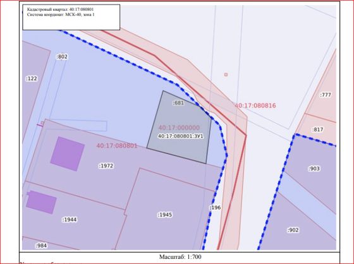Click the label 40:17:080801:ЗУ1
This screenshot has width=354, height=264.
[x=181, y=136]
